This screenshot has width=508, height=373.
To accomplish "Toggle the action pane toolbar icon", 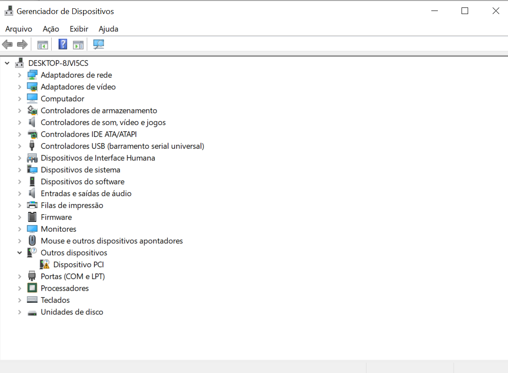I will pos(78,44).
